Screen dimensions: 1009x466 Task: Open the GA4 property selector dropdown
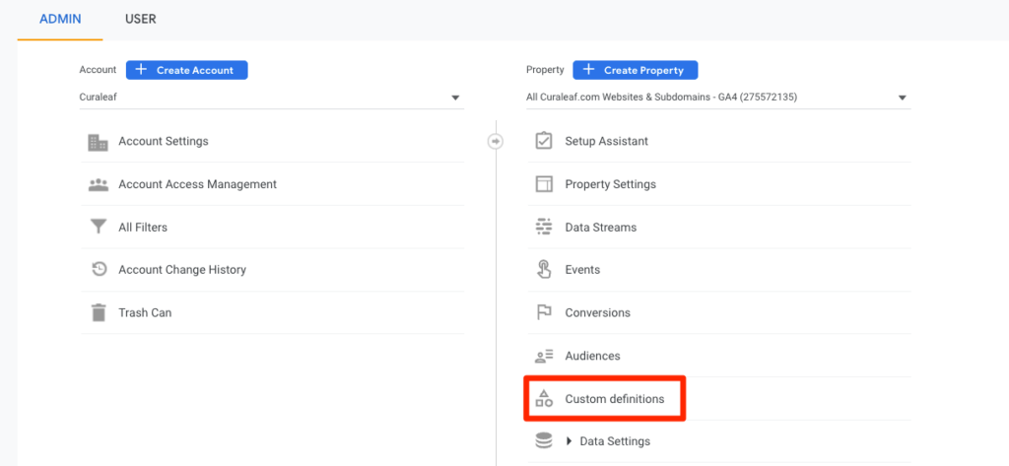[x=718, y=98]
